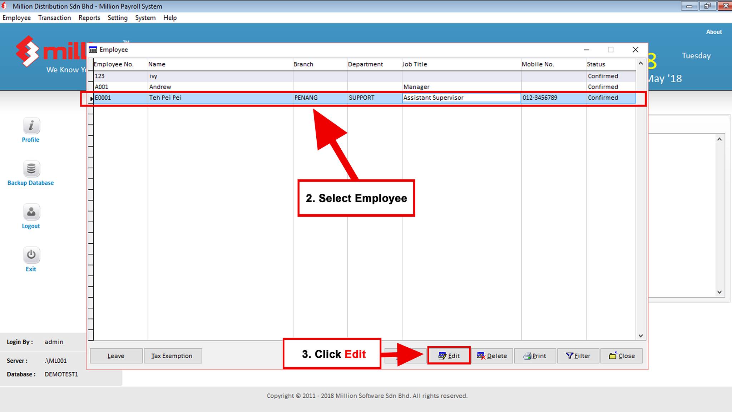This screenshot has width=732, height=412.
Task: Click the Exit label link
Action: pos(31,269)
